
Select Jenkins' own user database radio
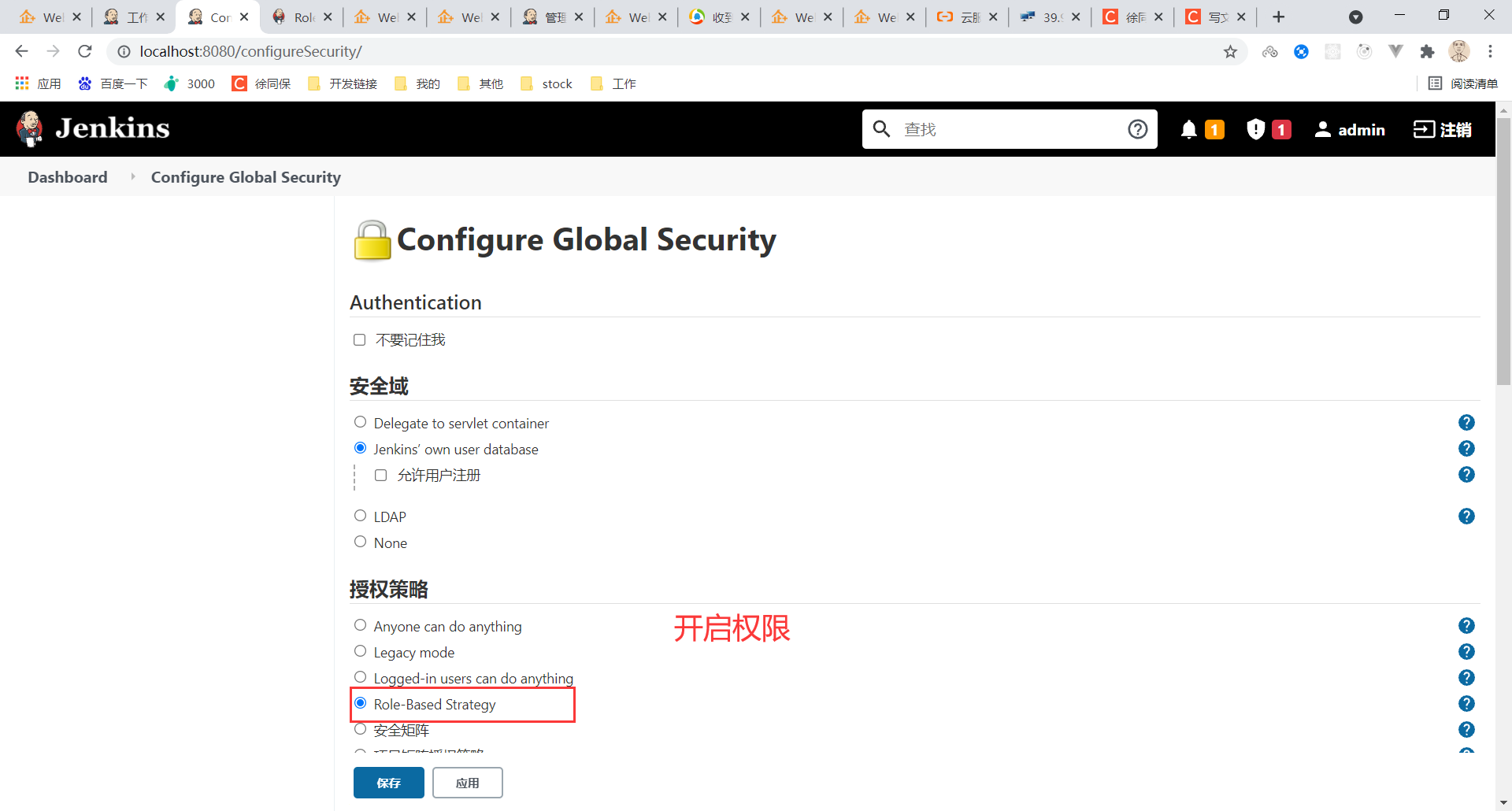(361, 448)
